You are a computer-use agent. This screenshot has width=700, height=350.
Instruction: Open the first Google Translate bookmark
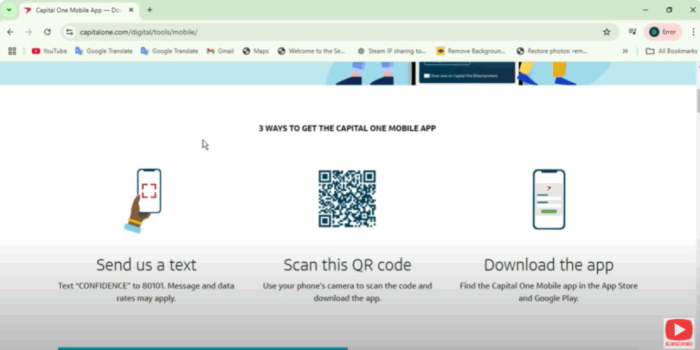point(104,51)
